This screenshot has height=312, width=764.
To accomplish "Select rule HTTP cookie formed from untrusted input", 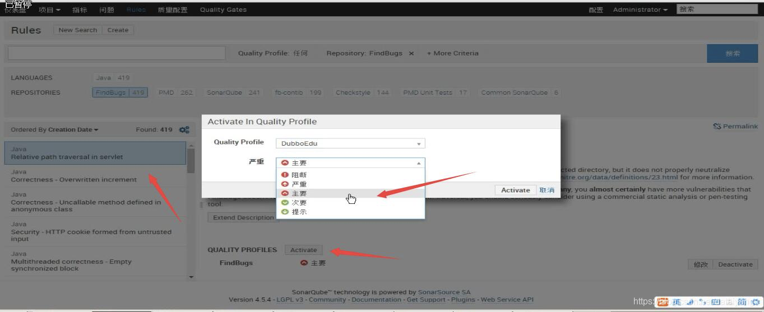I will pos(95,231).
